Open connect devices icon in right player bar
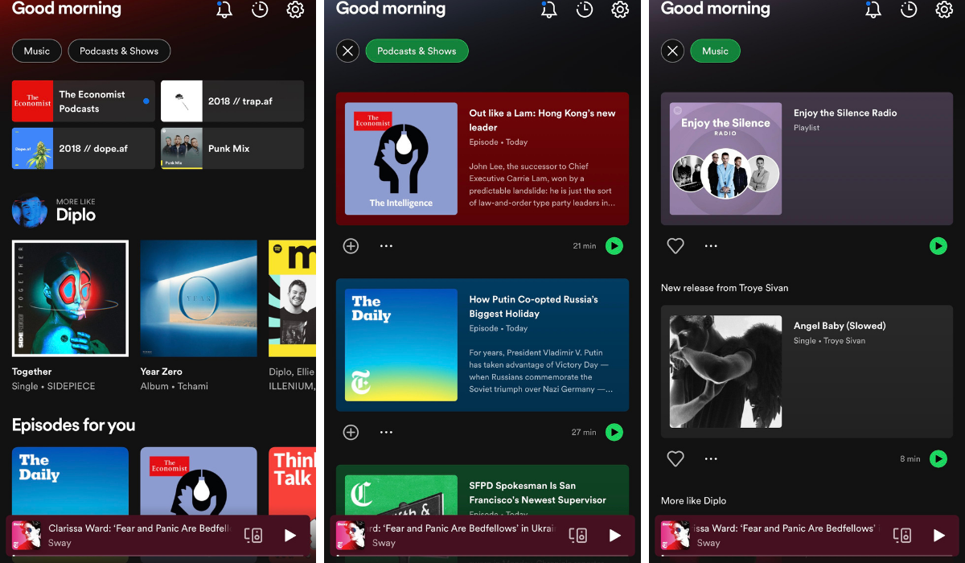965x563 pixels. click(x=902, y=535)
